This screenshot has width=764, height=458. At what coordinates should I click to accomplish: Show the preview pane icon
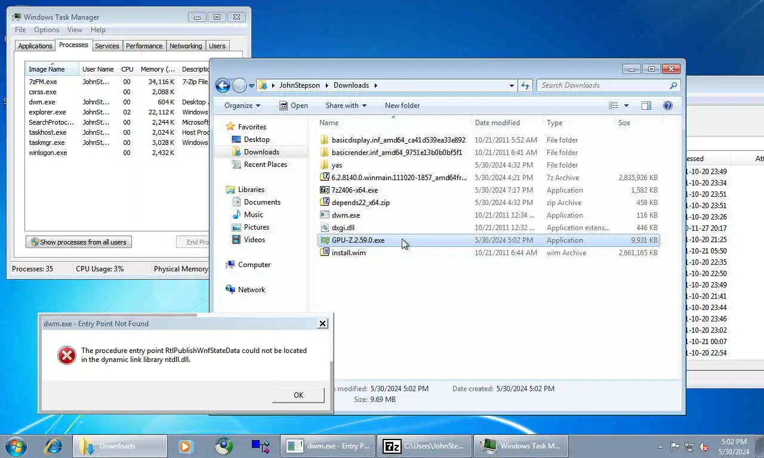pos(646,106)
